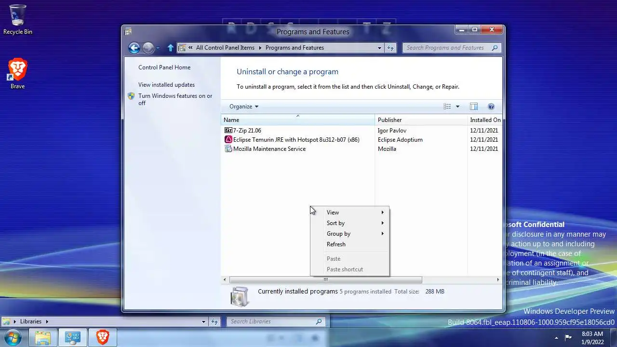Launch Brave from the desktop shortcut
The height and width of the screenshot is (347, 617).
(x=18, y=74)
